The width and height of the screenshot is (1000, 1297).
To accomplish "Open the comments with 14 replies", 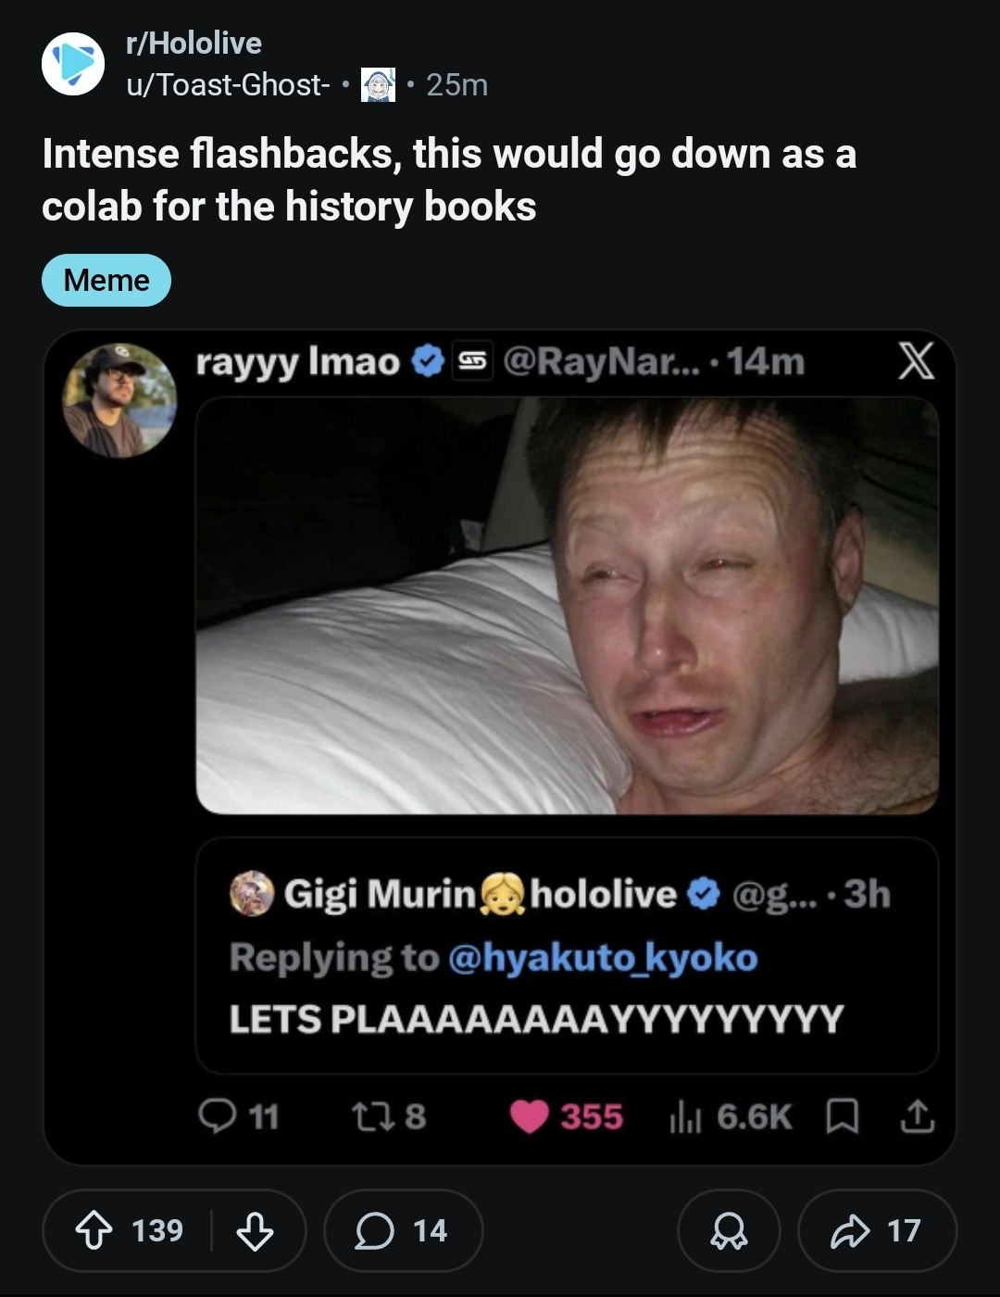I will point(403,1231).
